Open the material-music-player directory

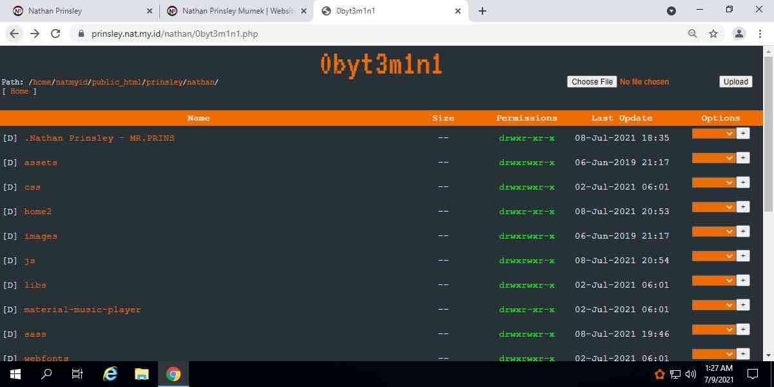click(x=83, y=310)
